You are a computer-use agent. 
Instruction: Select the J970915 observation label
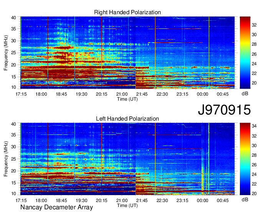224,110
